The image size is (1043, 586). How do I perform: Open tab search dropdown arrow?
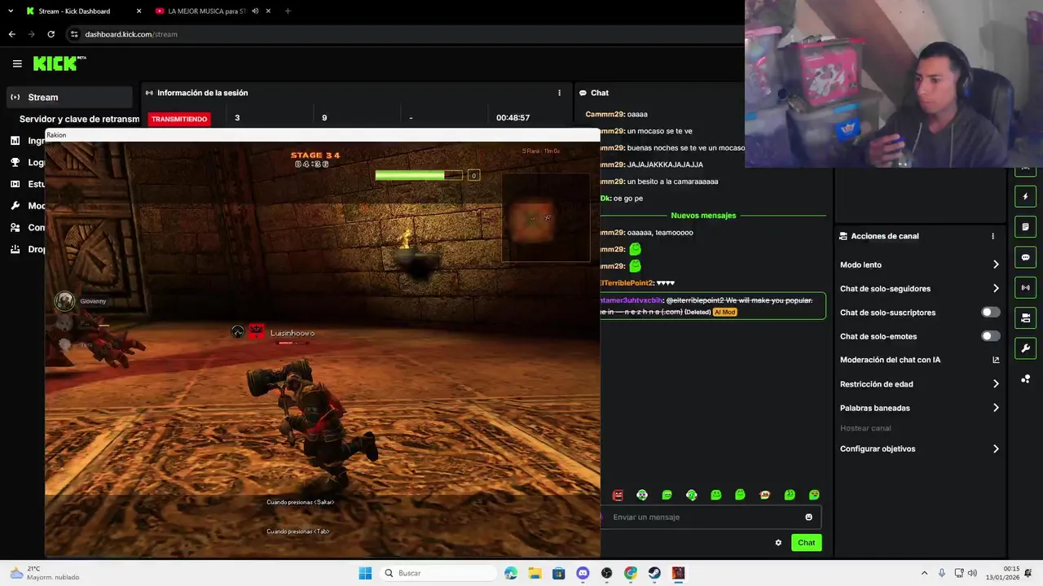(x=11, y=11)
